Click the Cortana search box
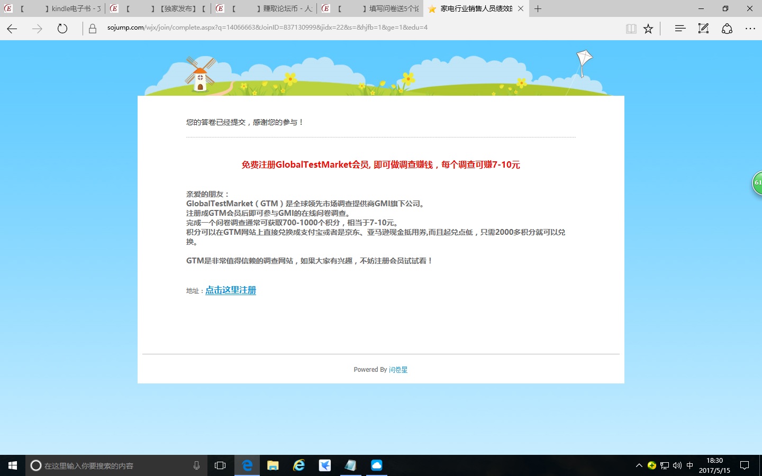This screenshot has height=476, width=762. click(x=116, y=465)
